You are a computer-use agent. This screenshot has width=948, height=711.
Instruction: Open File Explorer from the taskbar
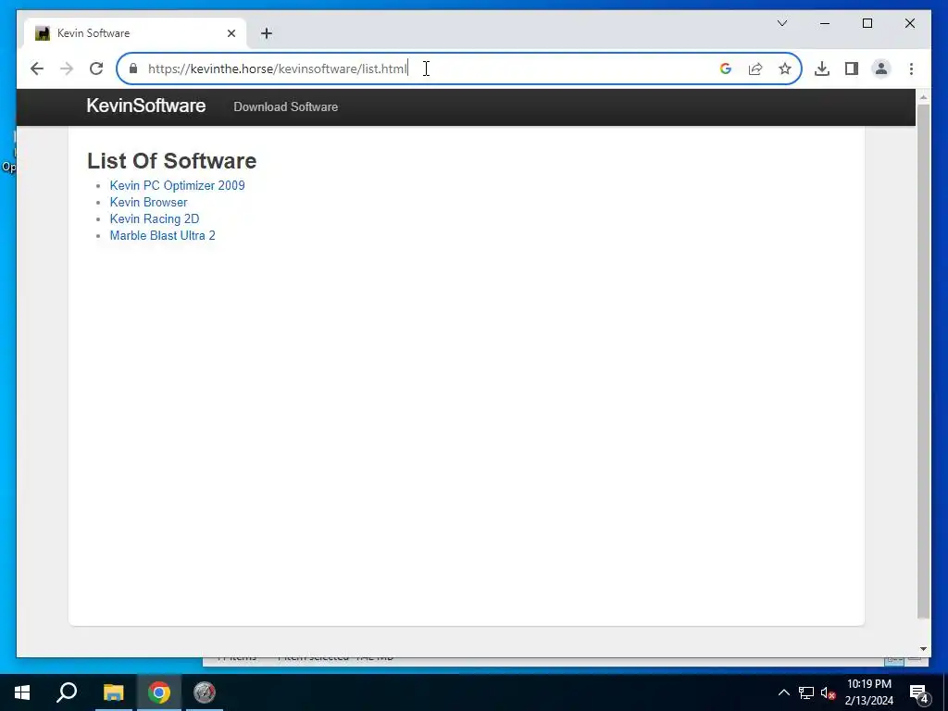tap(113, 692)
